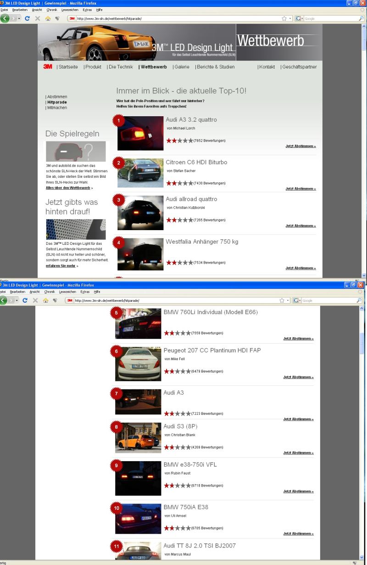This screenshot has height=565, width=367.
Task: Open the Westfalia Anhänger 750 kg thumbnail
Action: click(x=140, y=254)
